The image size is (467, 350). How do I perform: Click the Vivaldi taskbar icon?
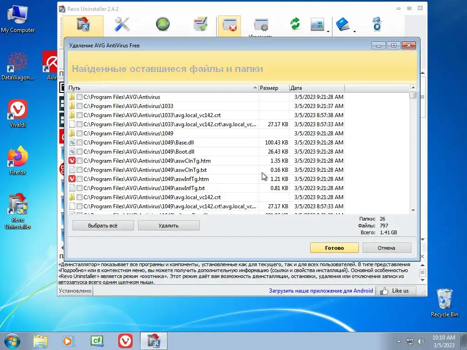click(125, 341)
